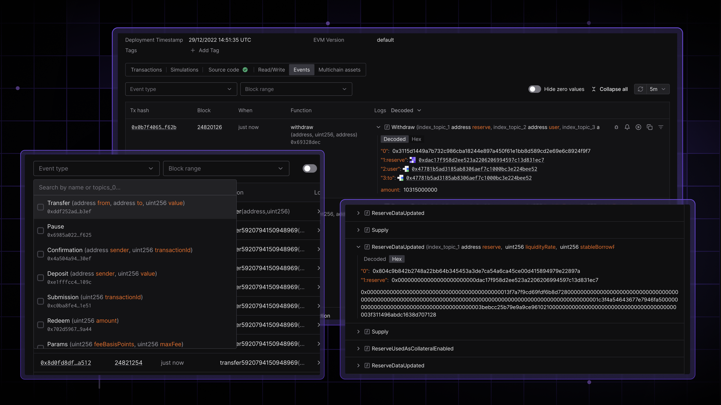Click the search by name or topics field
This screenshot has height=405, width=721.
(x=135, y=187)
